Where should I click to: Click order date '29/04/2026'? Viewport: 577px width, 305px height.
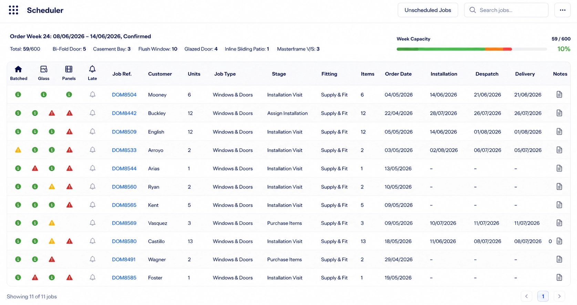click(399, 260)
